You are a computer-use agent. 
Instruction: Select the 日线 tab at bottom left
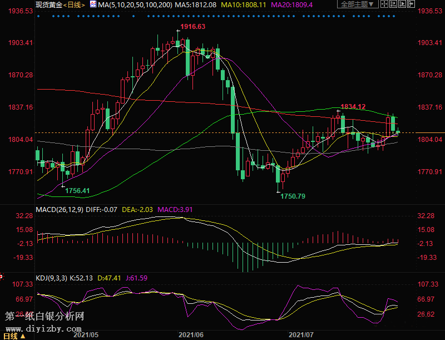click(10, 336)
